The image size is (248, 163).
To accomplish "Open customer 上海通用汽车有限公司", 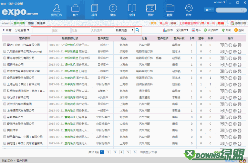I will pyautogui.click(x=21, y=111).
